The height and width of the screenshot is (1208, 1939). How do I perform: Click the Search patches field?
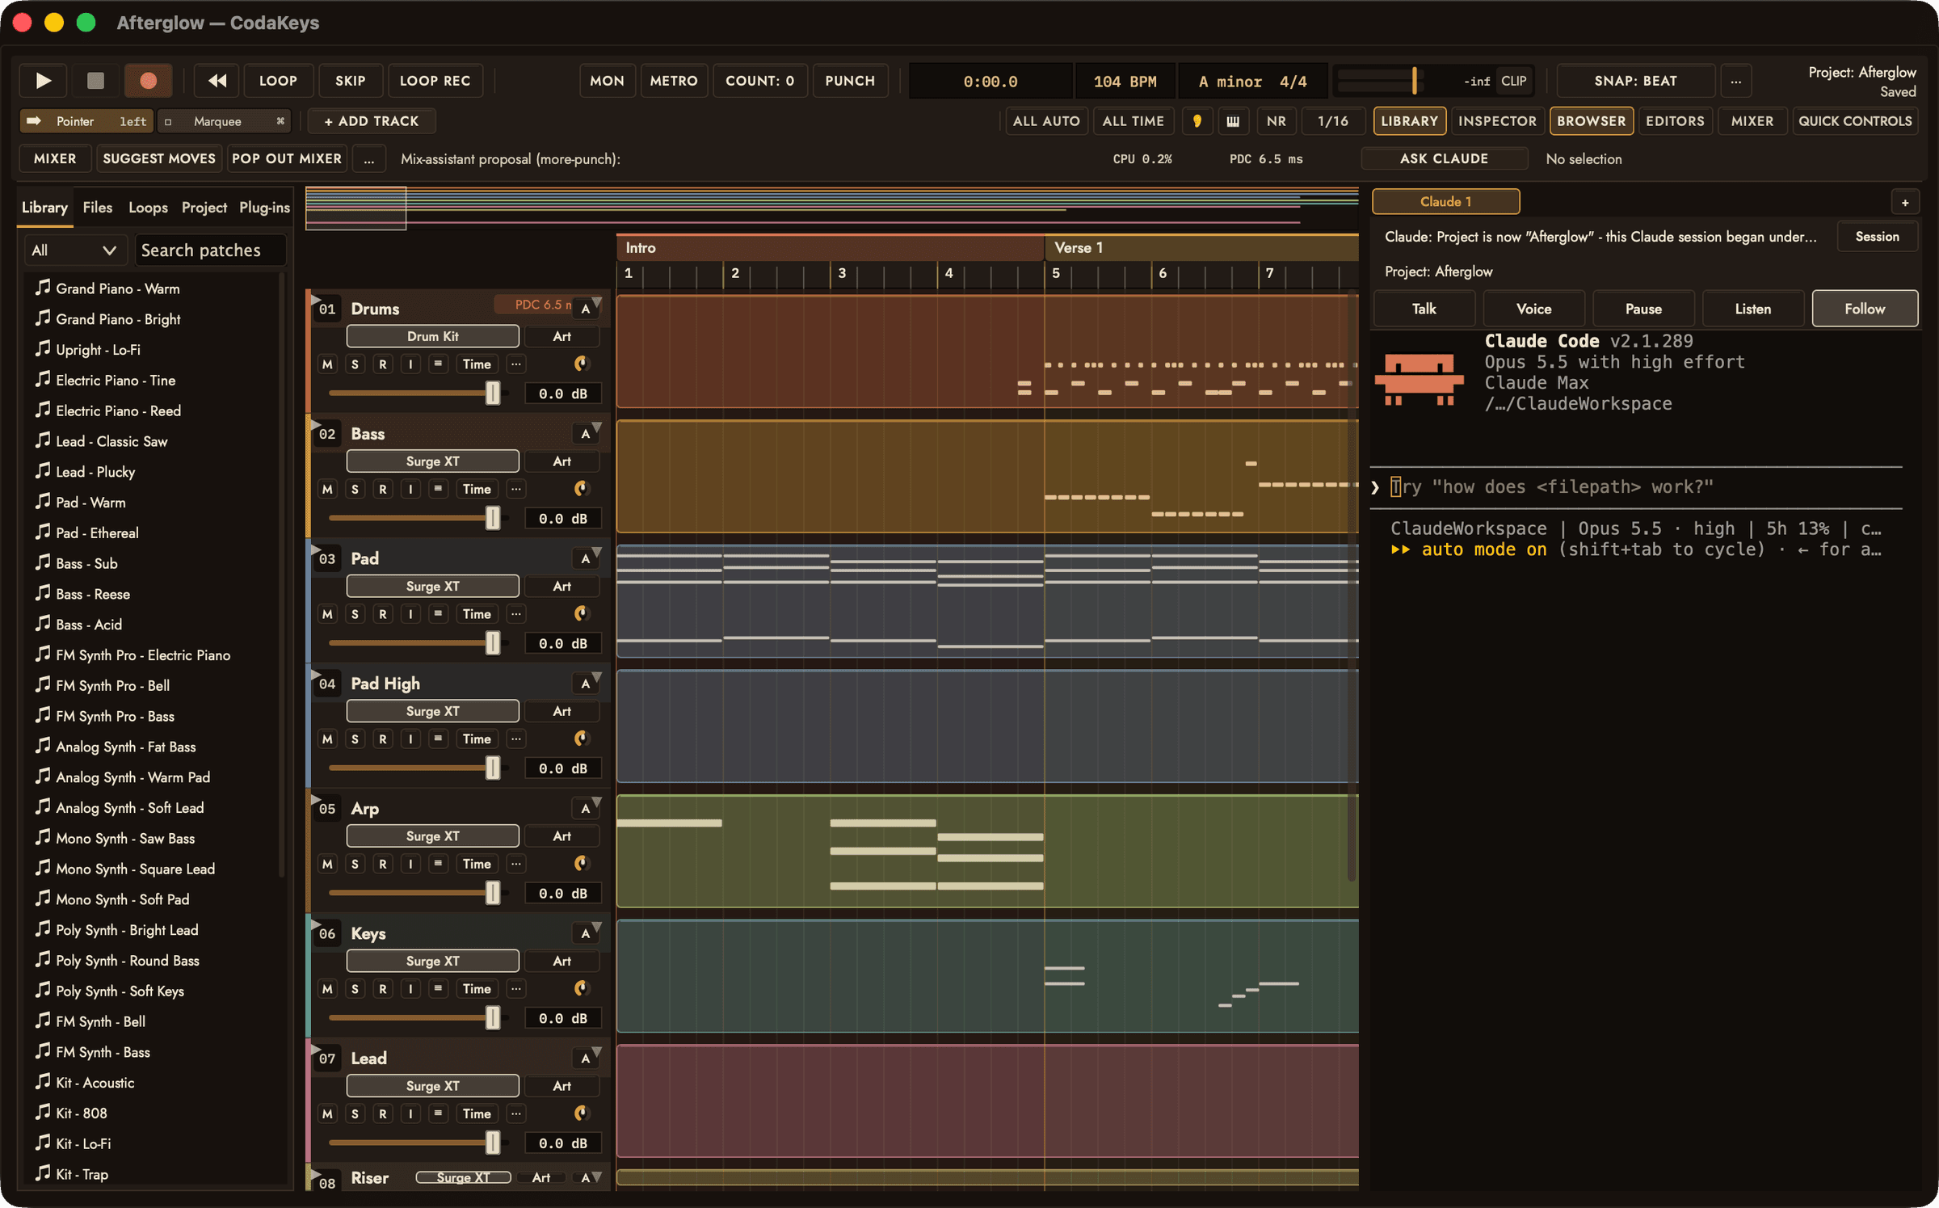pyautogui.click(x=210, y=250)
